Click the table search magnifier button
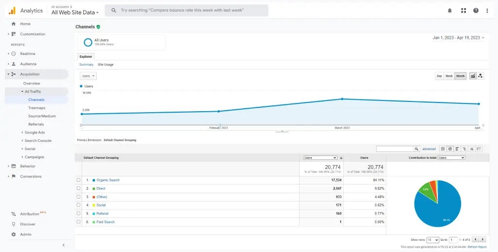The image size is (498, 252). coord(417,149)
